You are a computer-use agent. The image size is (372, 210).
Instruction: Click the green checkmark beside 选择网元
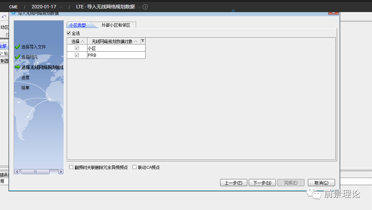pos(17,57)
